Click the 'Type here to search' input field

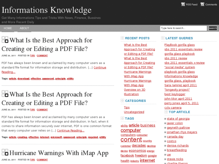pyautogui.click(x=183, y=28)
